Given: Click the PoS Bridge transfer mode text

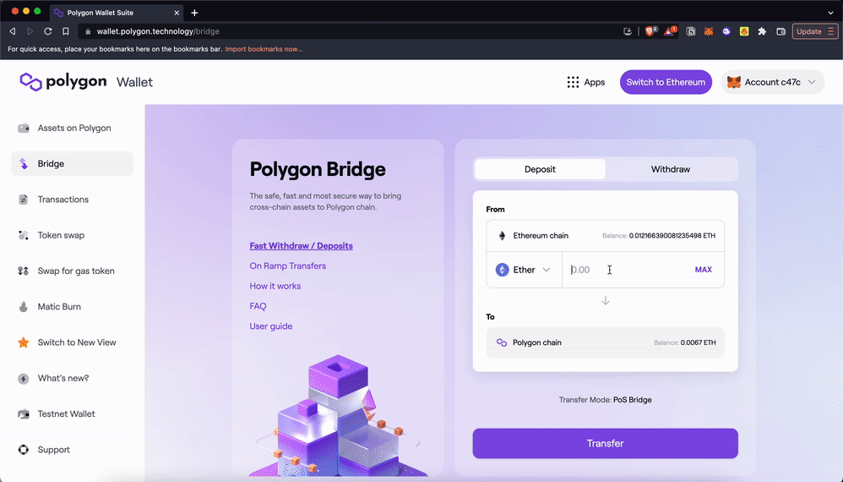Looking at the screenshot, I should (632, 400).
